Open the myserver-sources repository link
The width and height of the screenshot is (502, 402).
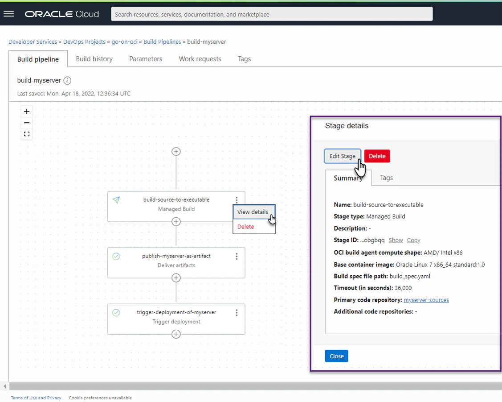coord(426,300)
